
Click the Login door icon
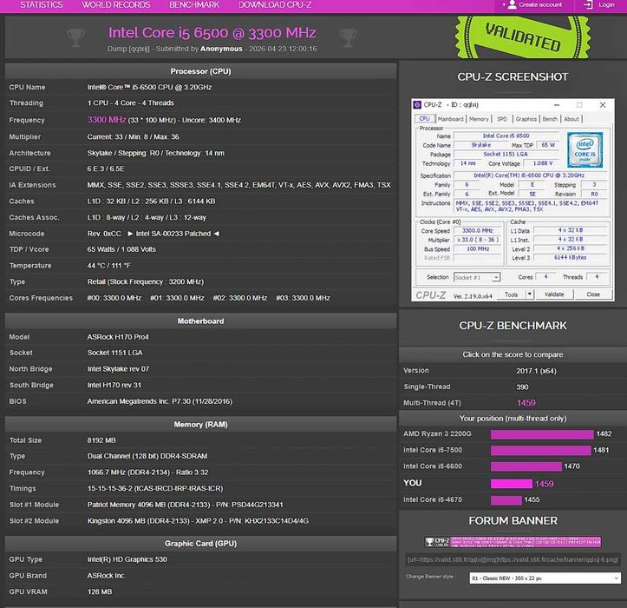(588, 5)
